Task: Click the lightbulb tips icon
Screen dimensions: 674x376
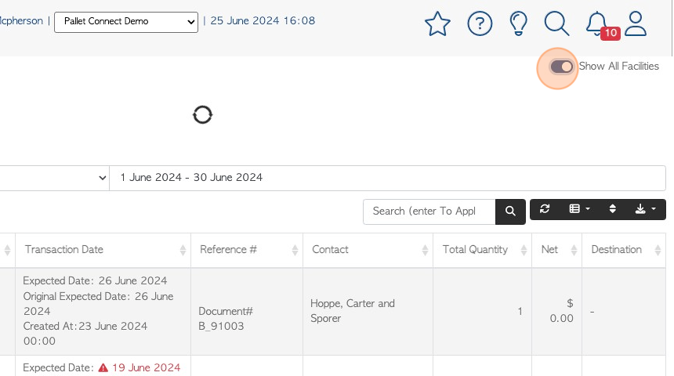Action: coord(518,23)
